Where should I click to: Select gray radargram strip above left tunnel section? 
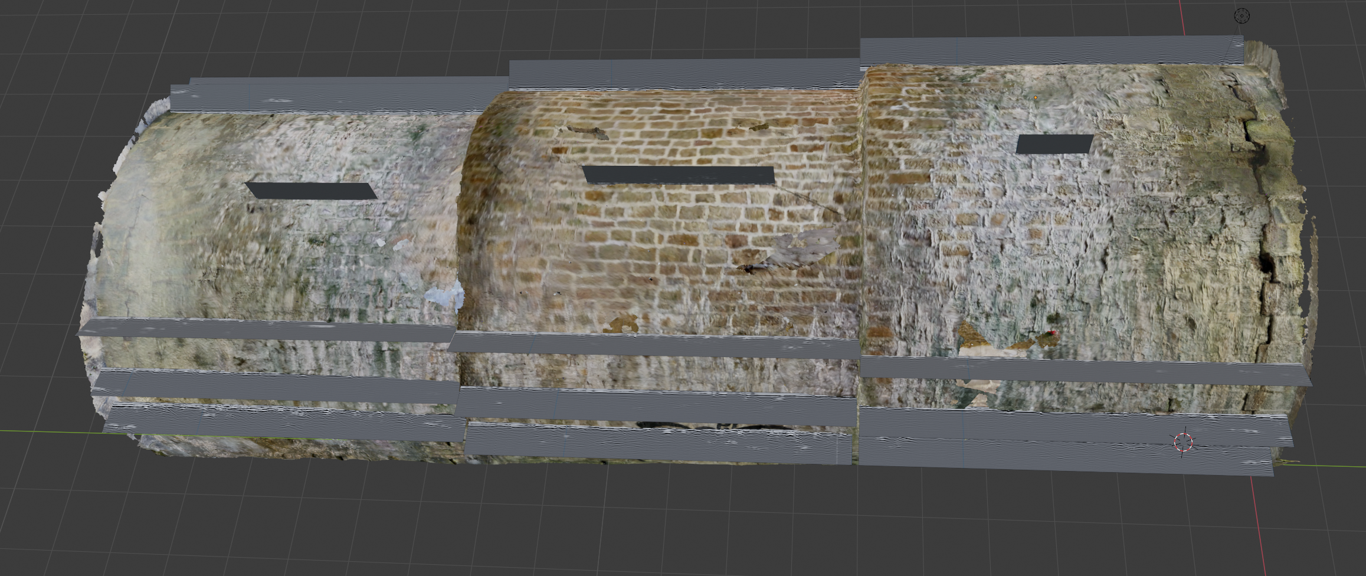click(x=340, y=95)
